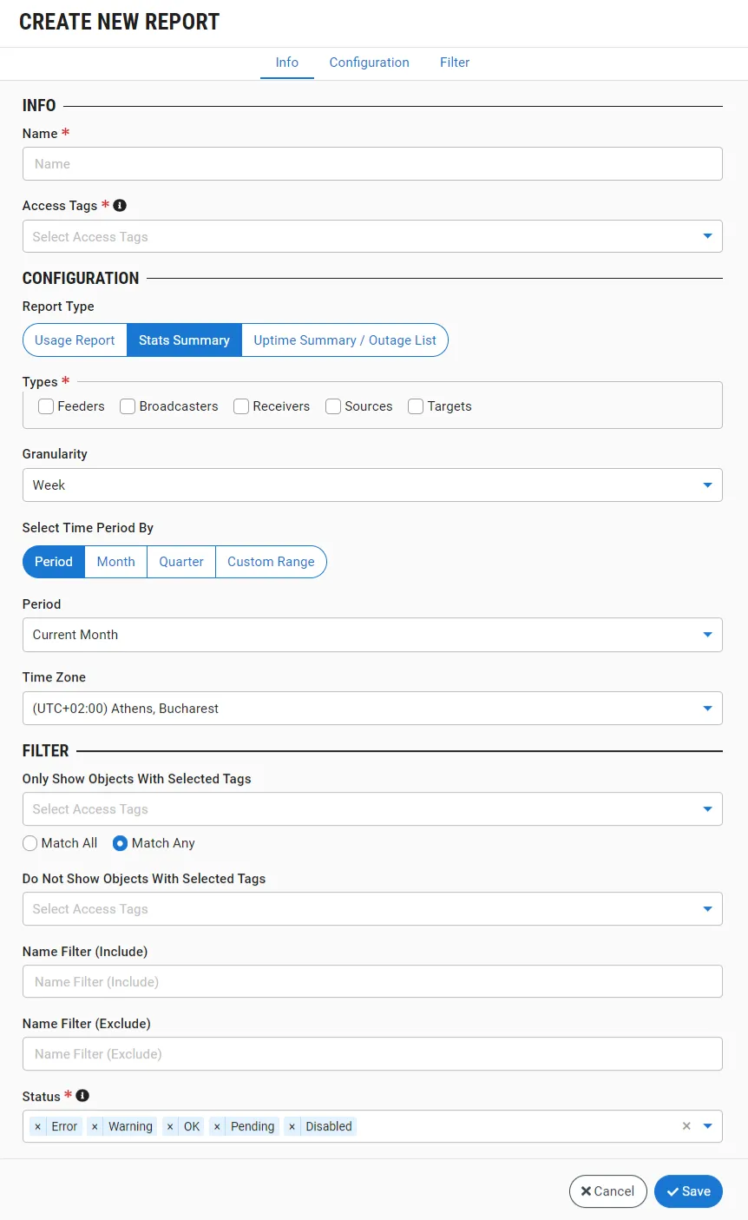Check the Broadcasters type checkbox
This screenshot has width=748, height=1220.
[128, 406]
